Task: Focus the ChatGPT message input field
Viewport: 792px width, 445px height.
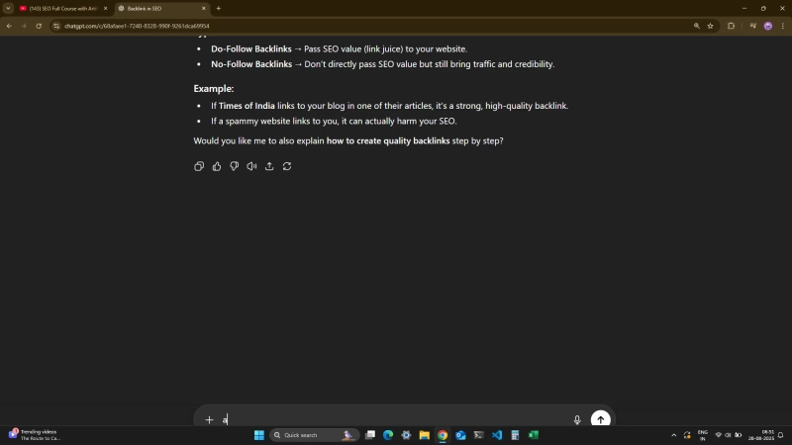Action: [x=396, y=419]
